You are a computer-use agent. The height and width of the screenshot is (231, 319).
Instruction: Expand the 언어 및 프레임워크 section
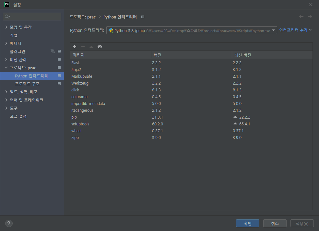(x=6, y=100)
